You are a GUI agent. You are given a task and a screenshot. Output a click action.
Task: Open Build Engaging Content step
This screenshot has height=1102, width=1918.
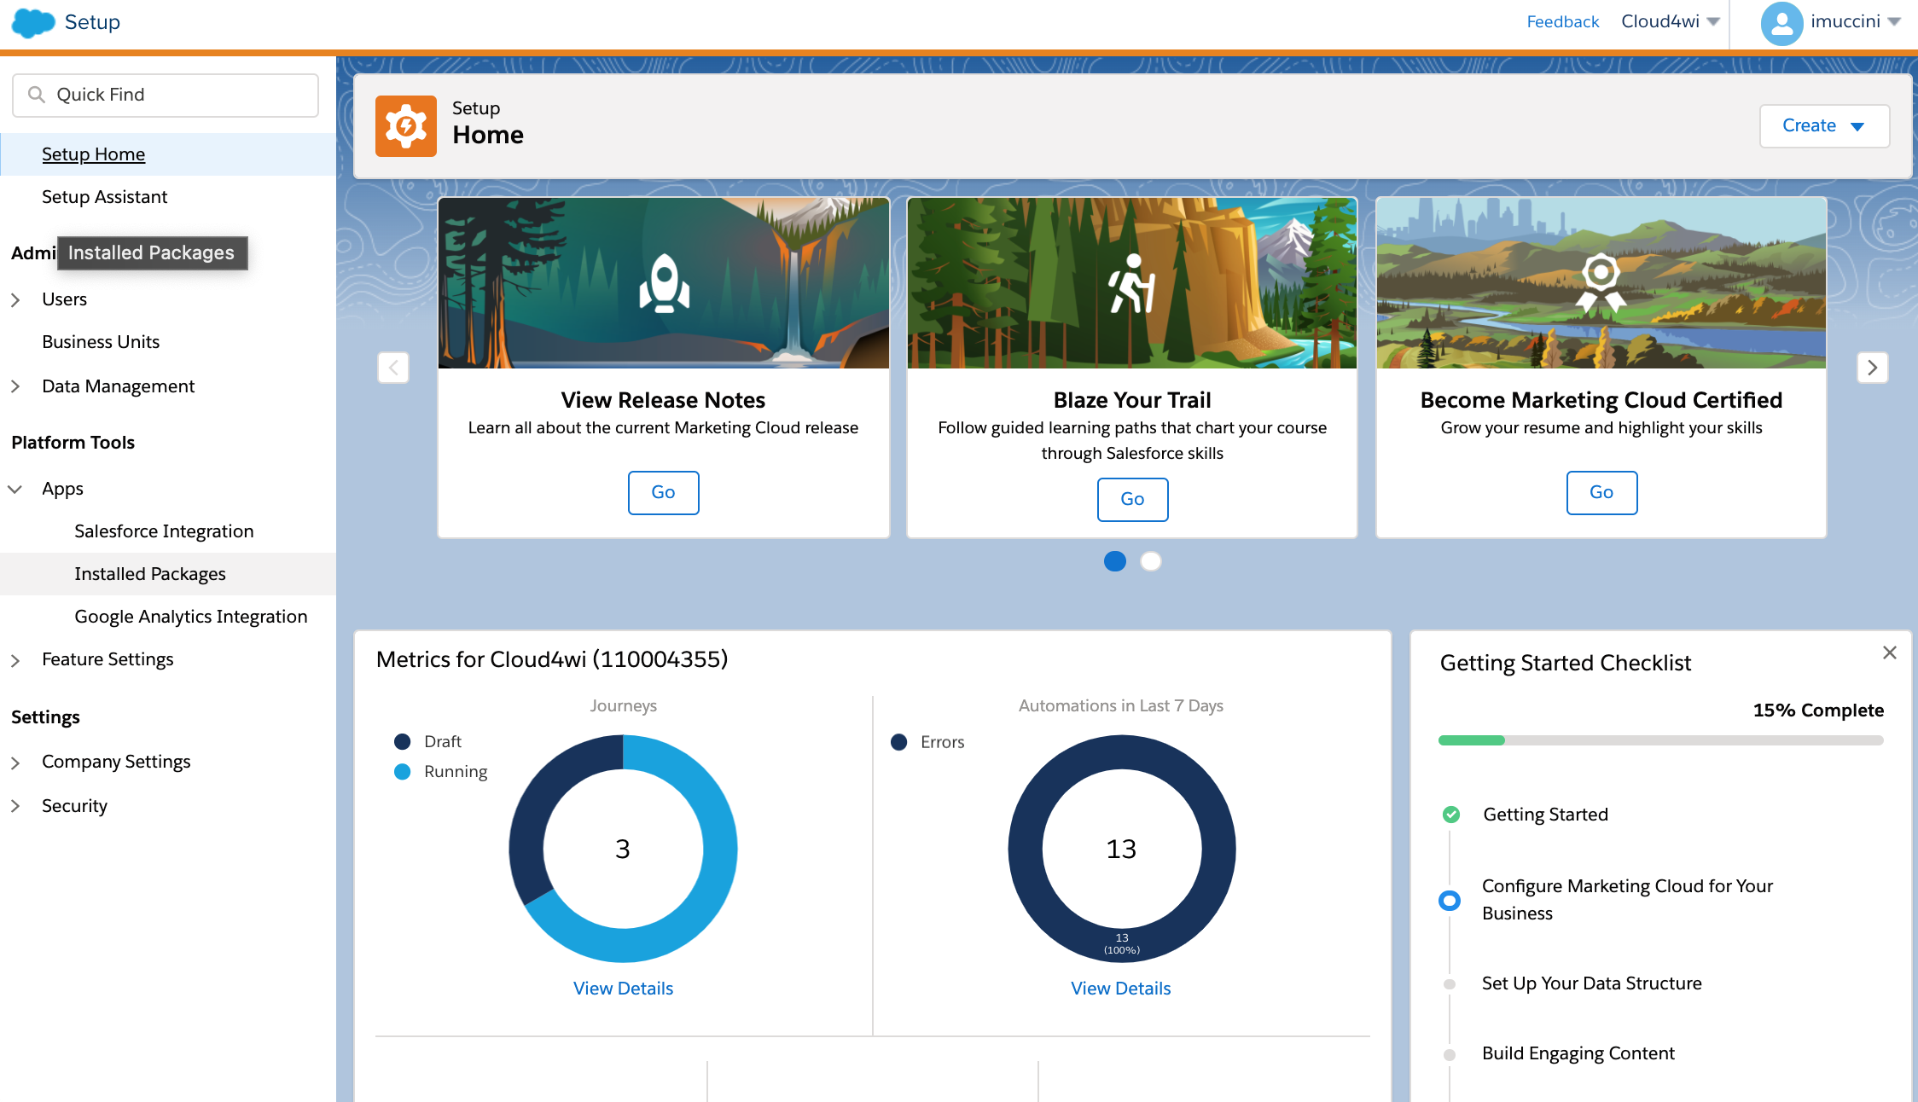1578,1053
